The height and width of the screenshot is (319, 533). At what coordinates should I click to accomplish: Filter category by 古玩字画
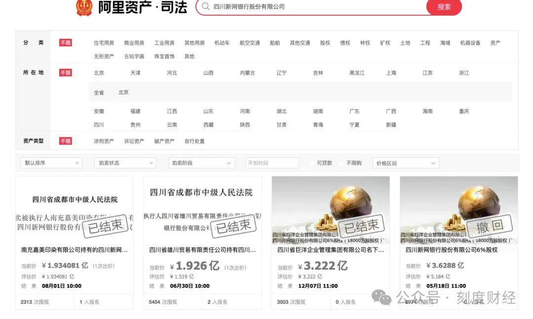coord(134,56)
